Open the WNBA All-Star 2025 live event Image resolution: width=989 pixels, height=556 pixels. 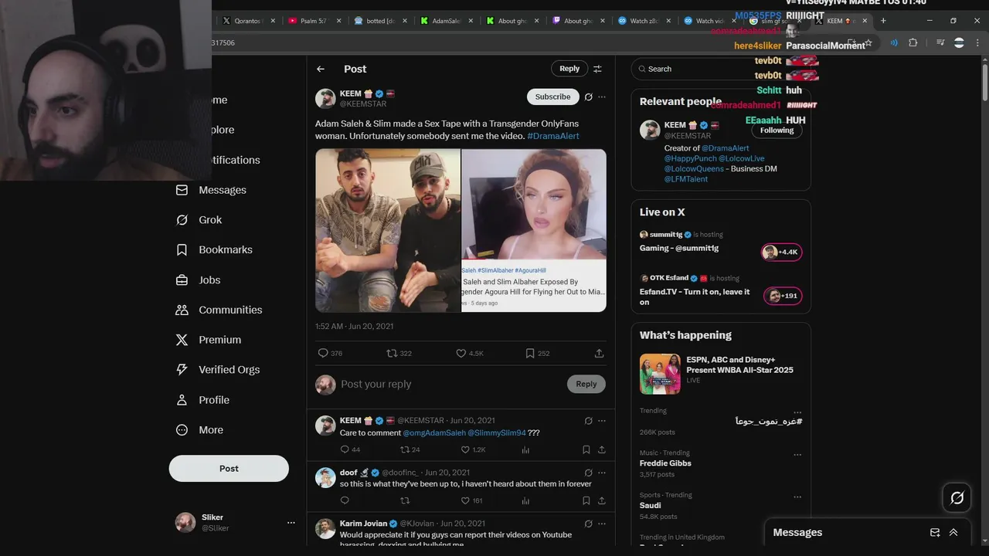pyautogui.click(x=721, y=374)
